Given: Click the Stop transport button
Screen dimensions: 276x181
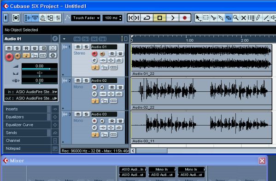Looking at the screenshot, I should (159, 18).
